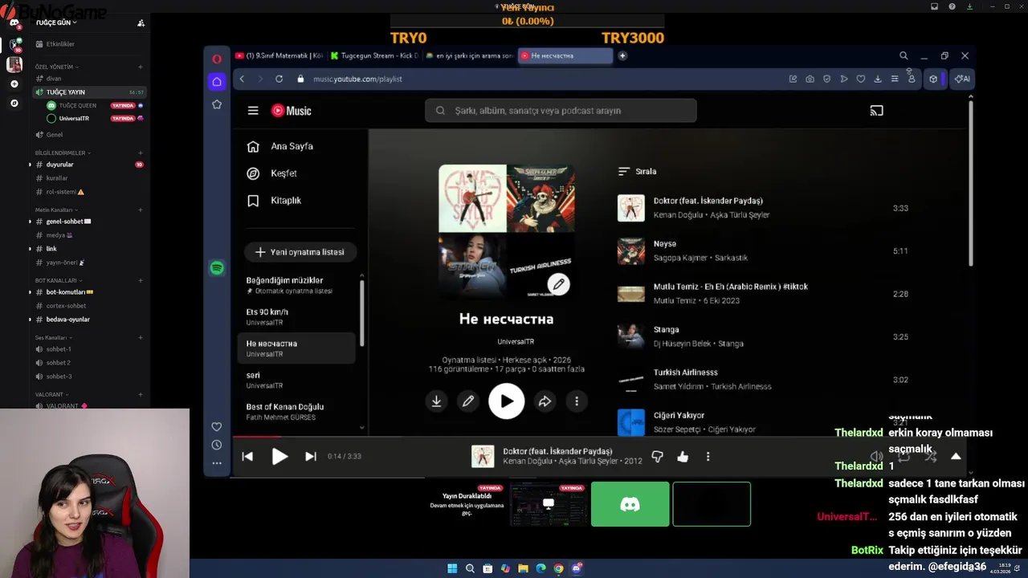Open the Beğendiğim müzikler playlist
The image size is (1028, 578).
(x=297, y=285)
